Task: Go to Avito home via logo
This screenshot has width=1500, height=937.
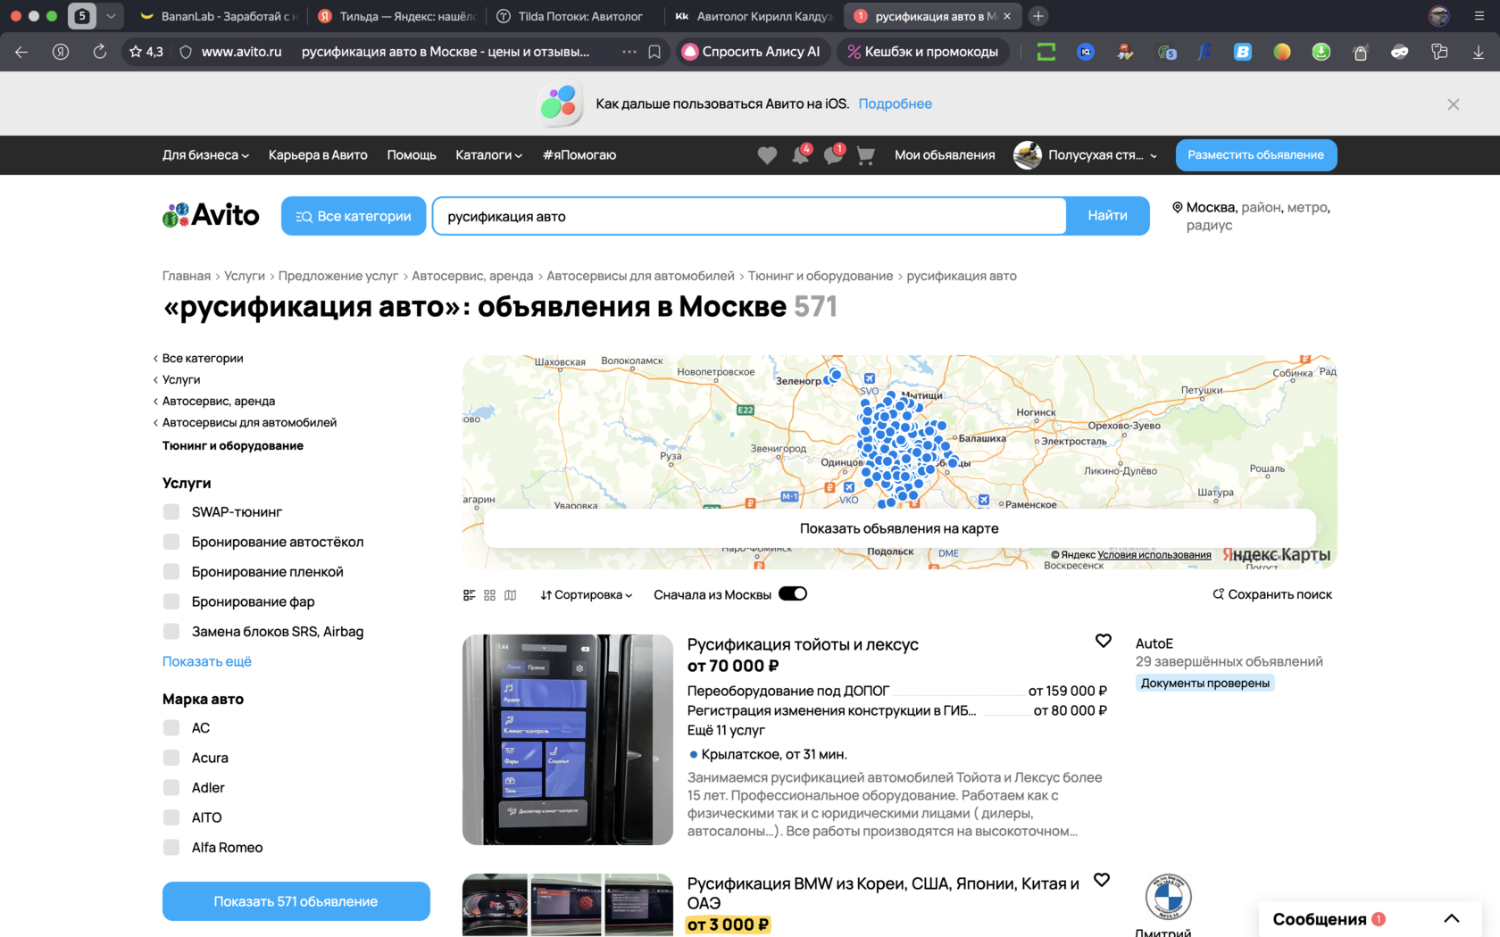Action: [x=211, y=215]
